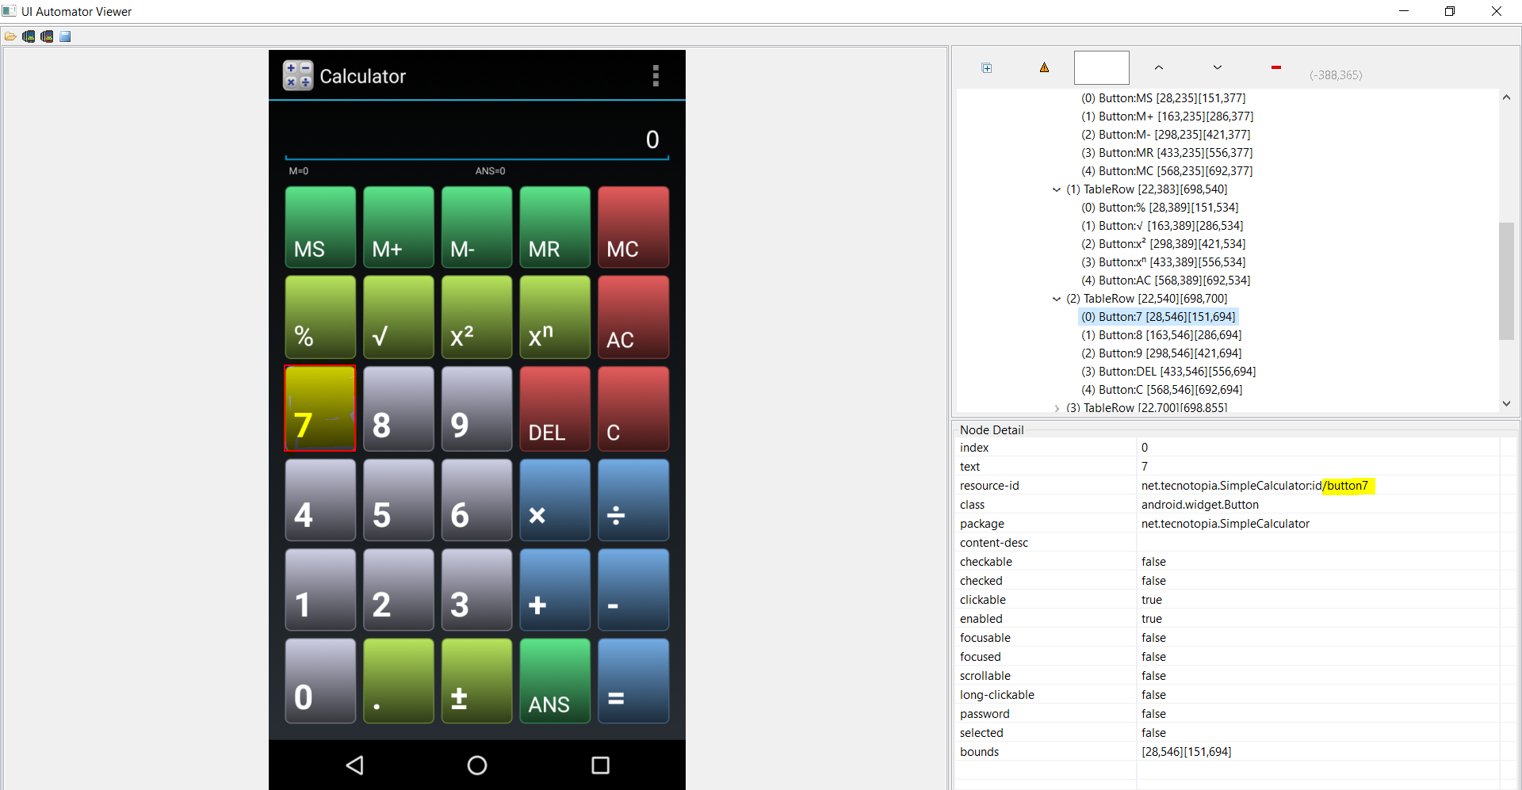Tap the x to the n key

coord(555,317)
